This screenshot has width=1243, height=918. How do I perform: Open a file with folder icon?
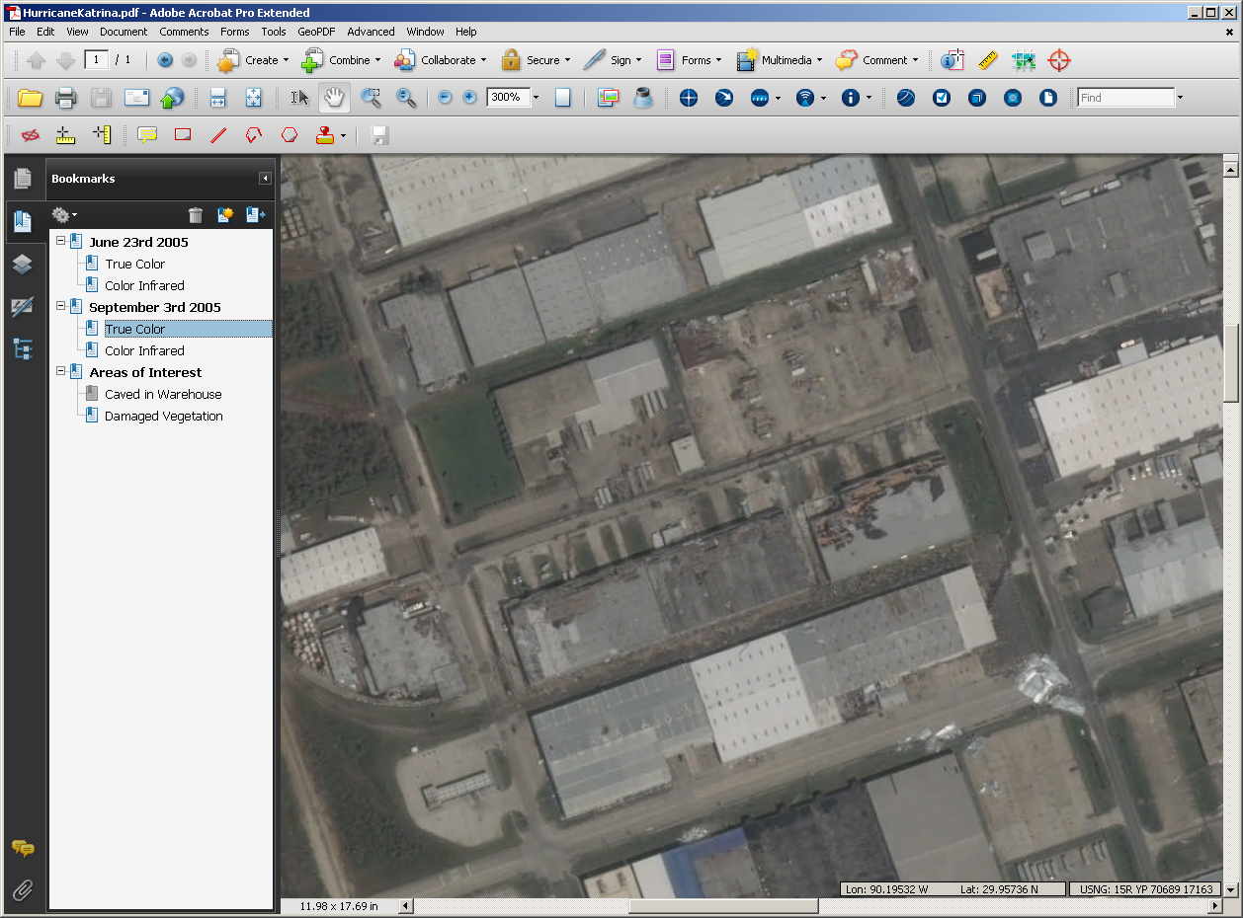pyautogui.click(x=31, y=98)
